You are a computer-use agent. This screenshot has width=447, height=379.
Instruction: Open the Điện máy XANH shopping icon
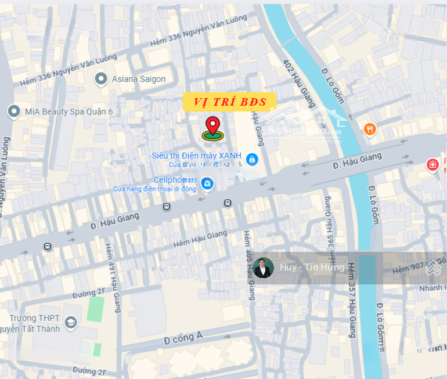(252, 160)
